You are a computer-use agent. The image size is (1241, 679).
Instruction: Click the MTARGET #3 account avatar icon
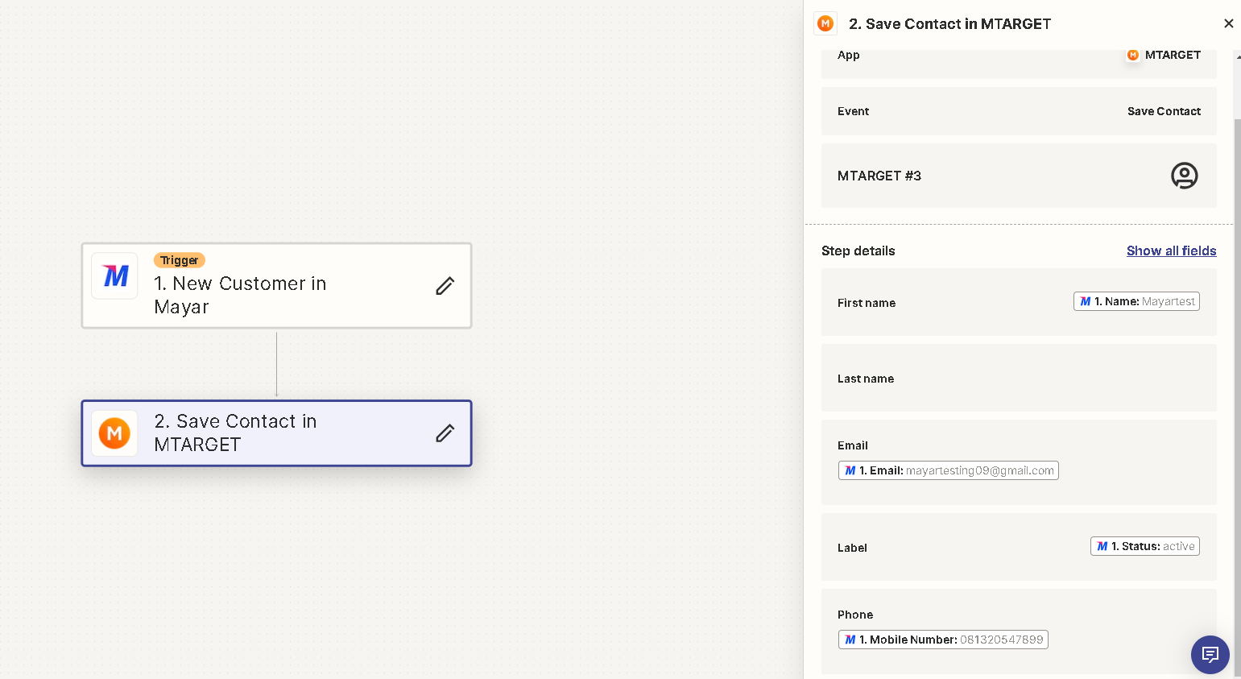coord(1184,176)
